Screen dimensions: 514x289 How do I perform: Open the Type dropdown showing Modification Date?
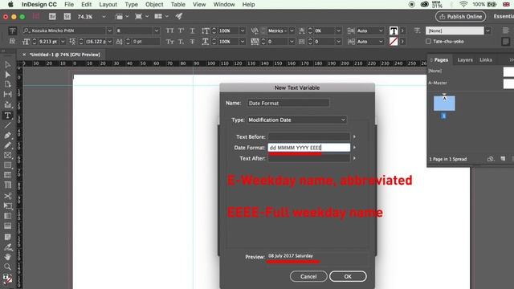296,120
